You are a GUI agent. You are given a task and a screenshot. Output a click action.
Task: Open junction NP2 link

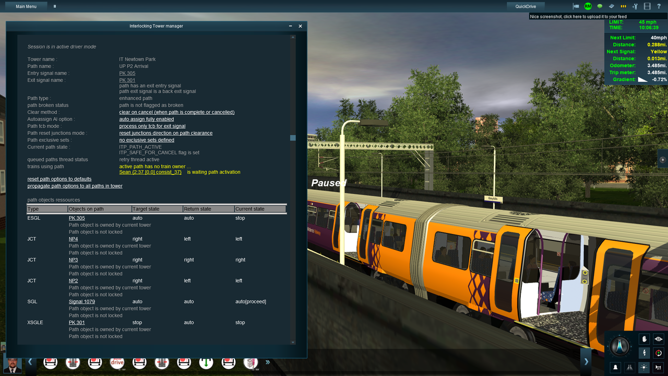point(74,280)
